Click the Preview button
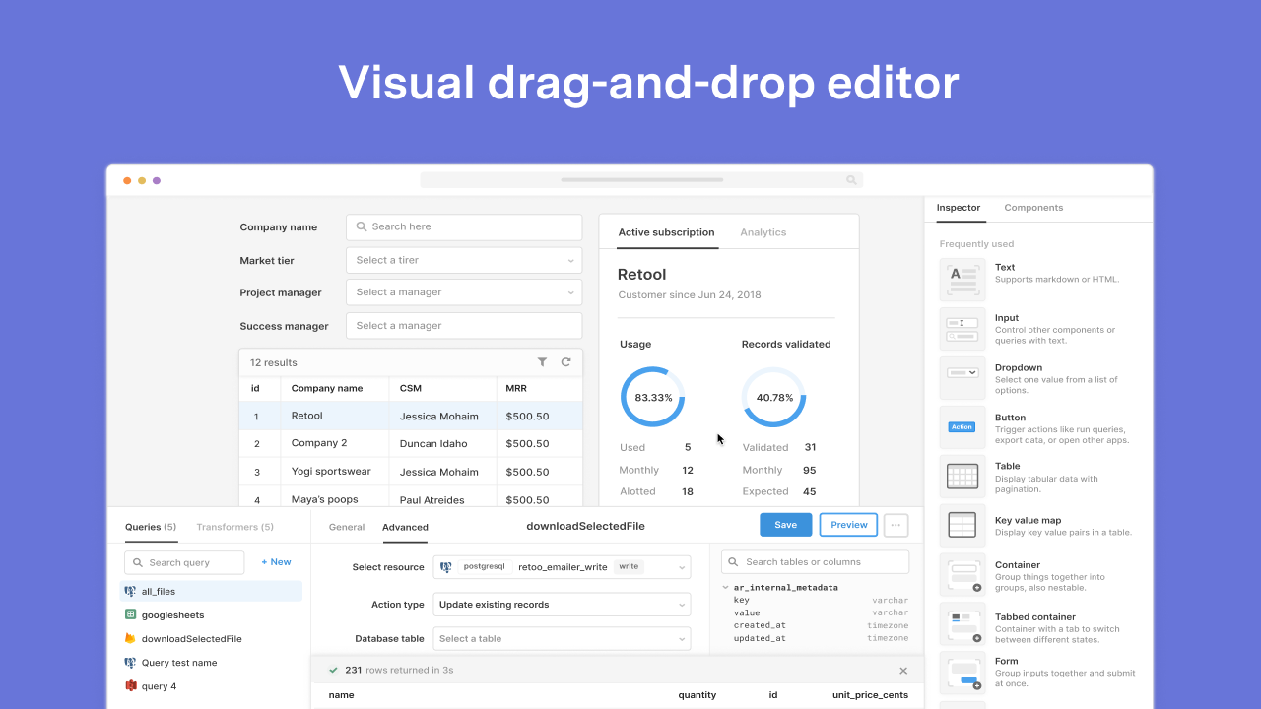Image resolution: width=1261 pixels, height=709 pixels. 848,525
